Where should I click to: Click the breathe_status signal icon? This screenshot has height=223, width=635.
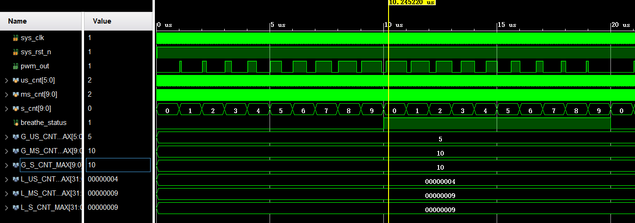16,123
